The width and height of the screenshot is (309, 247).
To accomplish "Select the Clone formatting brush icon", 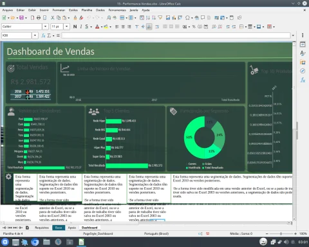I will coord(75,18).
